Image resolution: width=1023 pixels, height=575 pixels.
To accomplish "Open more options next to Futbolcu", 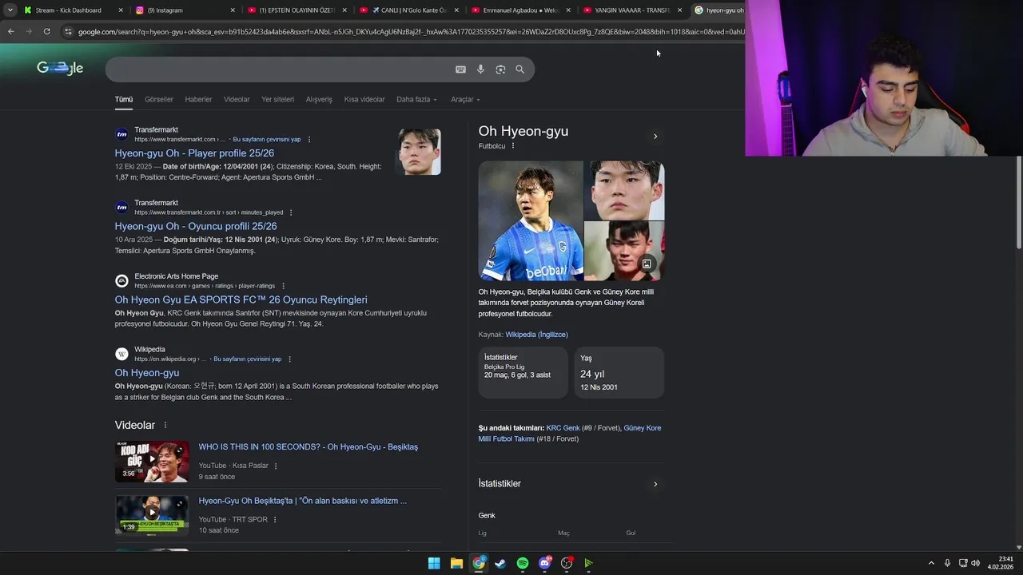I will pyautogui.click(x=513, y=146).
